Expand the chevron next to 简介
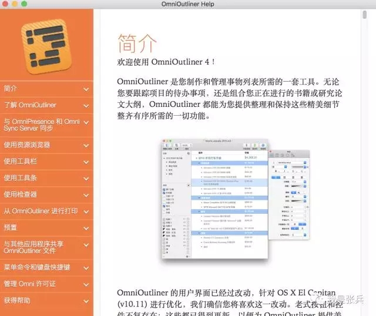 coord(86,89)
